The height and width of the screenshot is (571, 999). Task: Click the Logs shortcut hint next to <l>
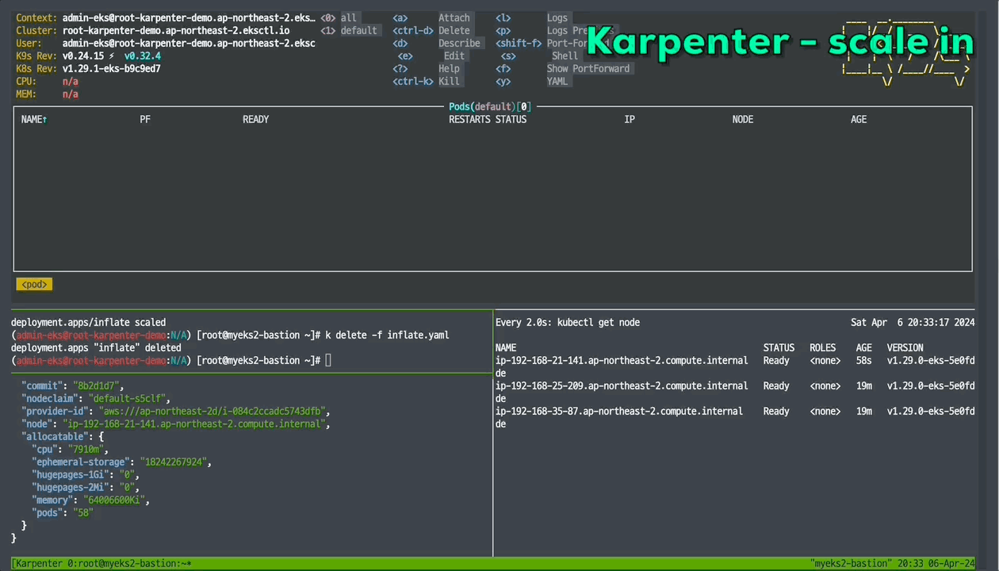click(x=557, y=17)
